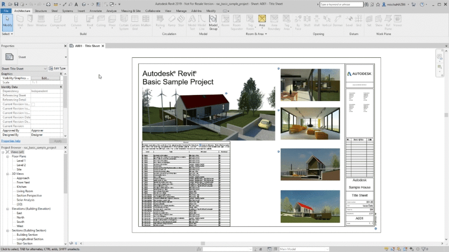Open the Massing & Site ribbon tab
This screenshot has width=449, height=252.
click(131, 11)
